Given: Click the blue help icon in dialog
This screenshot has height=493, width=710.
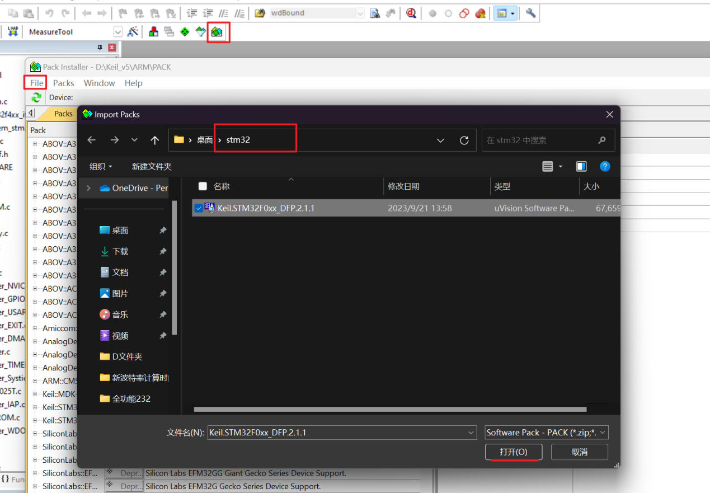Looking at the screenshot, I should 605,166.
